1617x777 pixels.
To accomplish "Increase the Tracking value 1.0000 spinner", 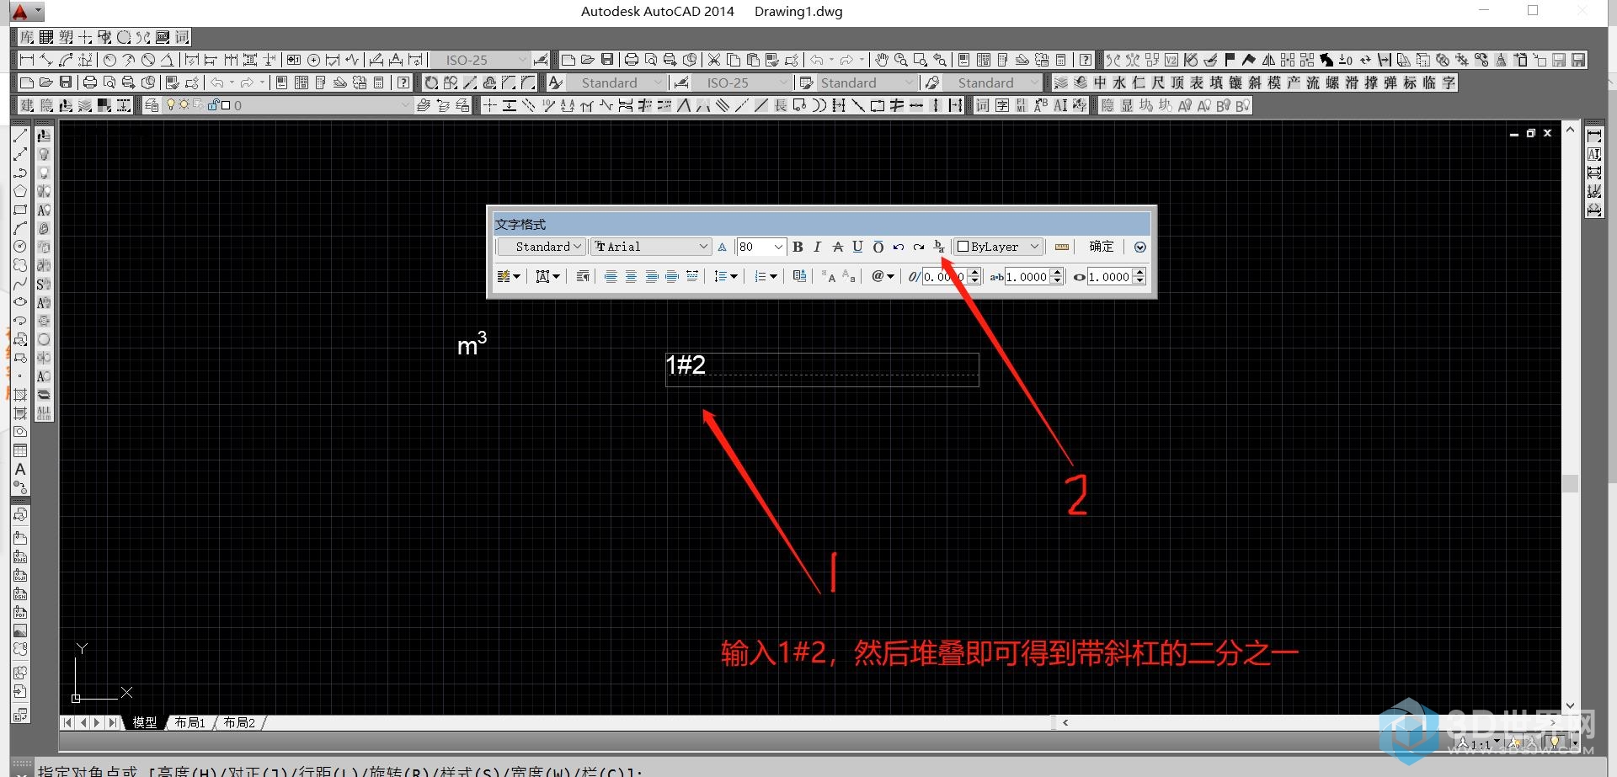I will coord(1058,272).
